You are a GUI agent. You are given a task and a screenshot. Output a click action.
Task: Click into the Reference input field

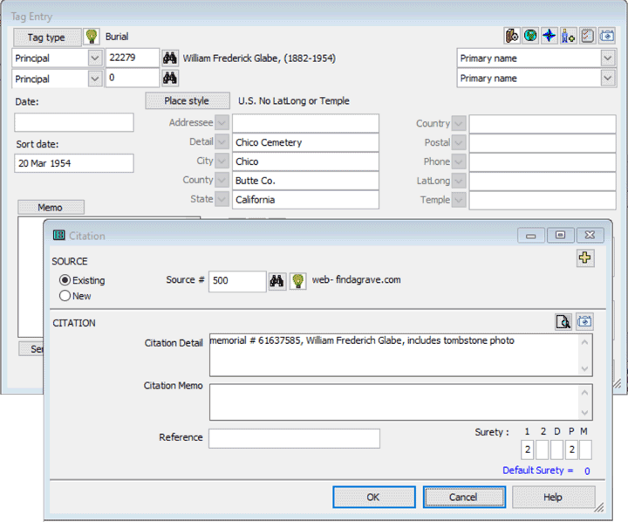294,438
